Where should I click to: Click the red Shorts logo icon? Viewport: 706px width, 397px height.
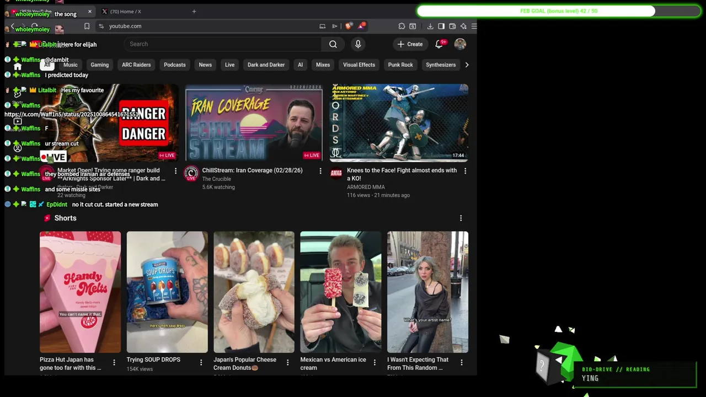[x=47, y=218]
